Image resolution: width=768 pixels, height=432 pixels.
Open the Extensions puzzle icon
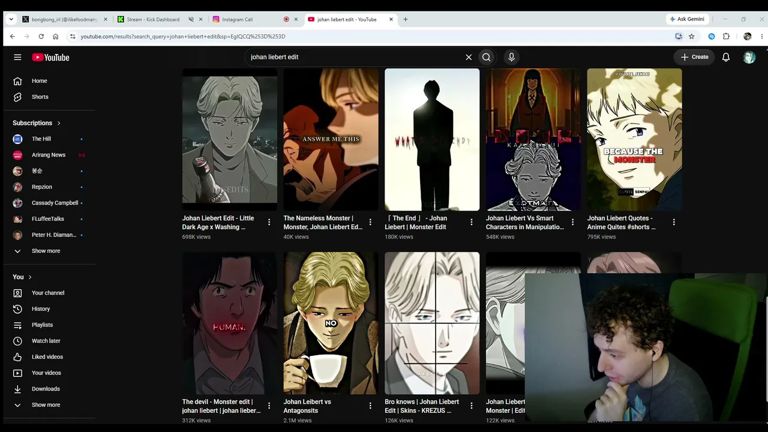(x=726, y=37)
